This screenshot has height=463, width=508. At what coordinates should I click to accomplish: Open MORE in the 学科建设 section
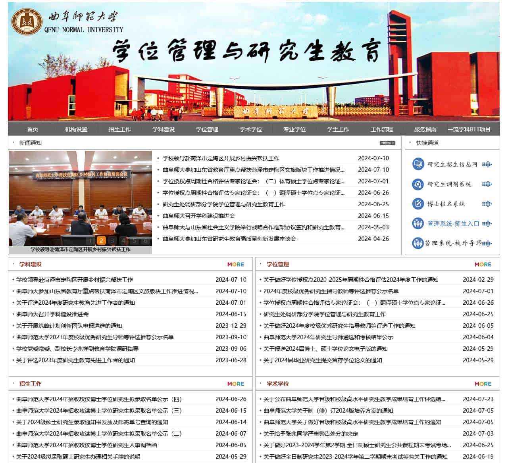point(236,264)
